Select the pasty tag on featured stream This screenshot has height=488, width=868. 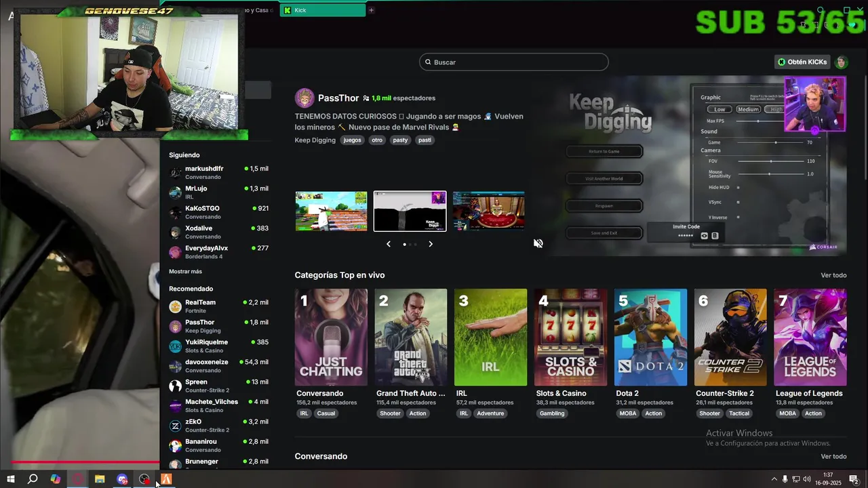[x=400, y=140]
